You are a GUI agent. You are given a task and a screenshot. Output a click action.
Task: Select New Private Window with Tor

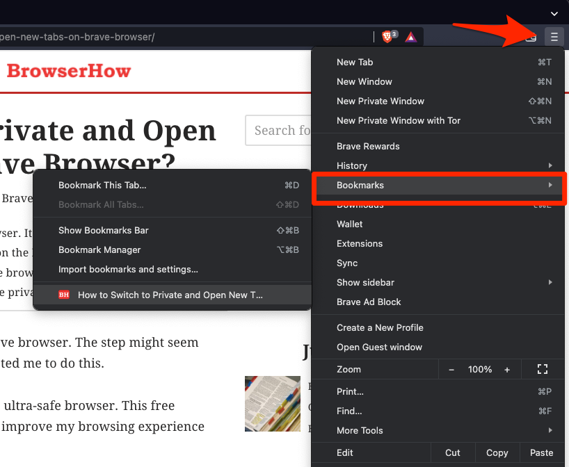point(399,120)
